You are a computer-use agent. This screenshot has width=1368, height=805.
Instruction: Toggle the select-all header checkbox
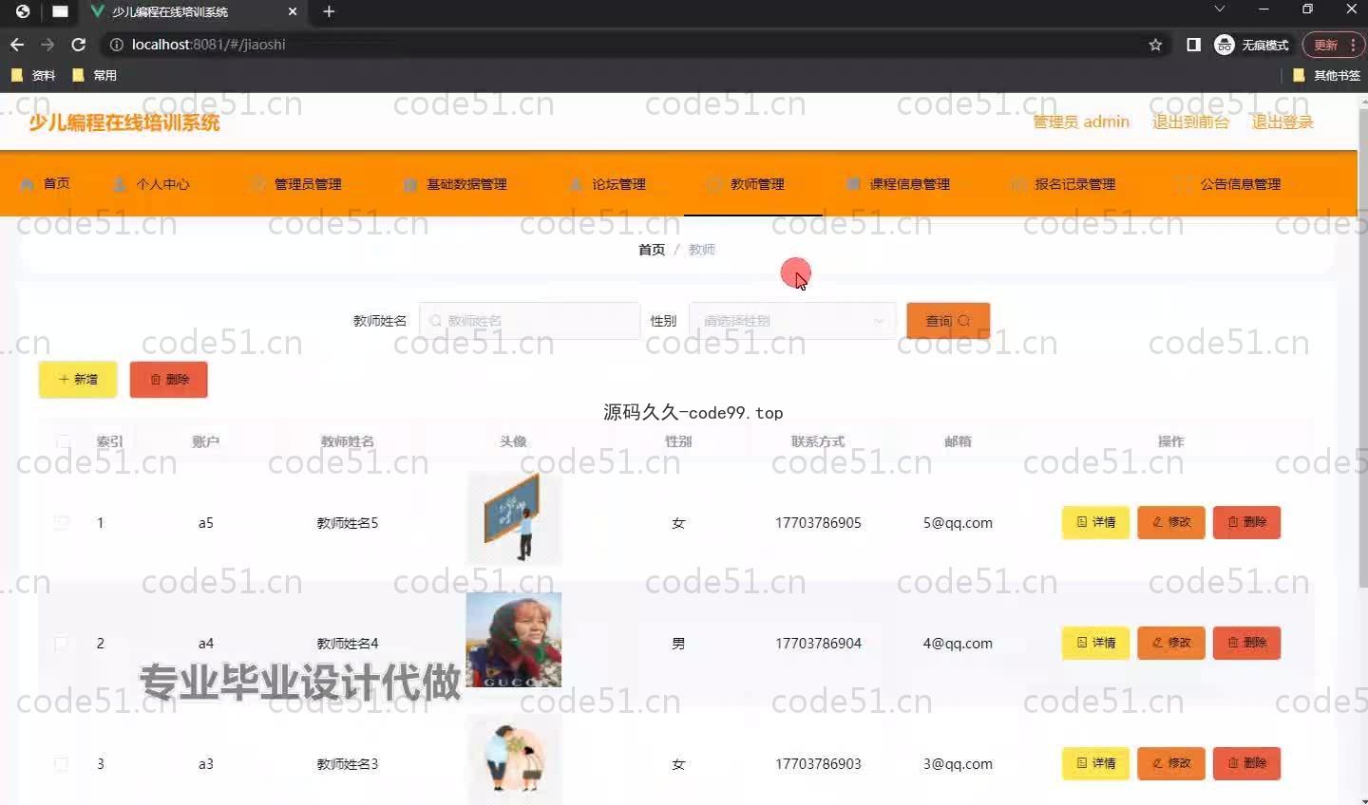63,441
